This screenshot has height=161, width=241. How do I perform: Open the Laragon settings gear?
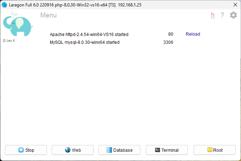(233, 15)
